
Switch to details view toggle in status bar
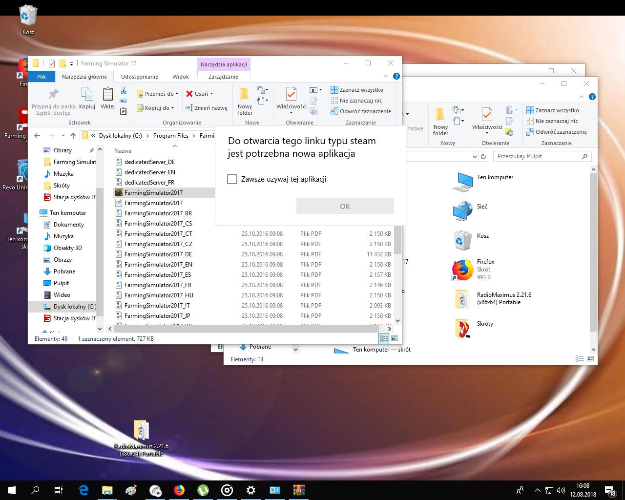click(384, 338)
